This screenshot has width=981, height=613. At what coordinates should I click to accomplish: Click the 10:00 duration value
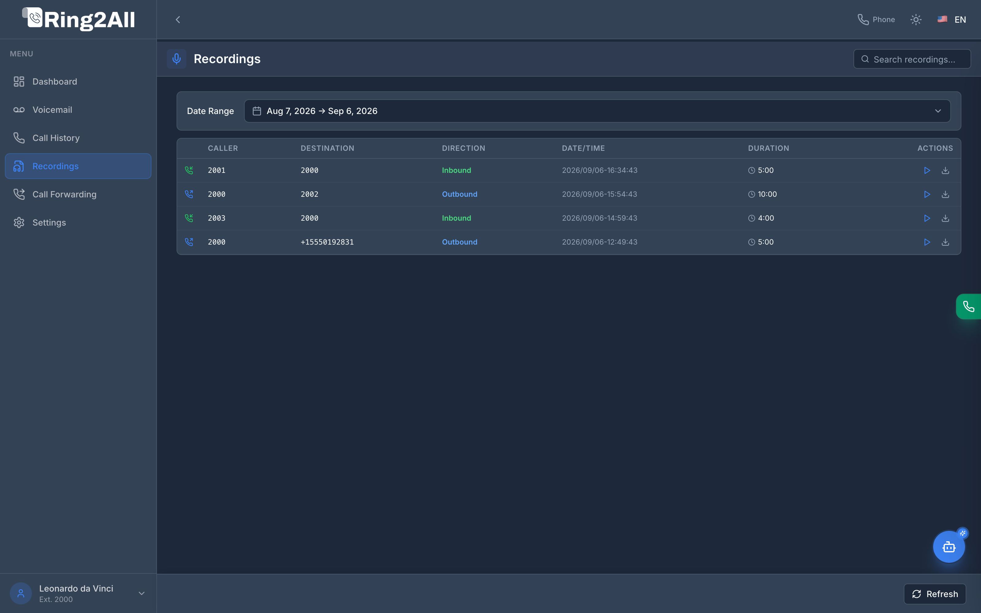[x=767, y=194]
